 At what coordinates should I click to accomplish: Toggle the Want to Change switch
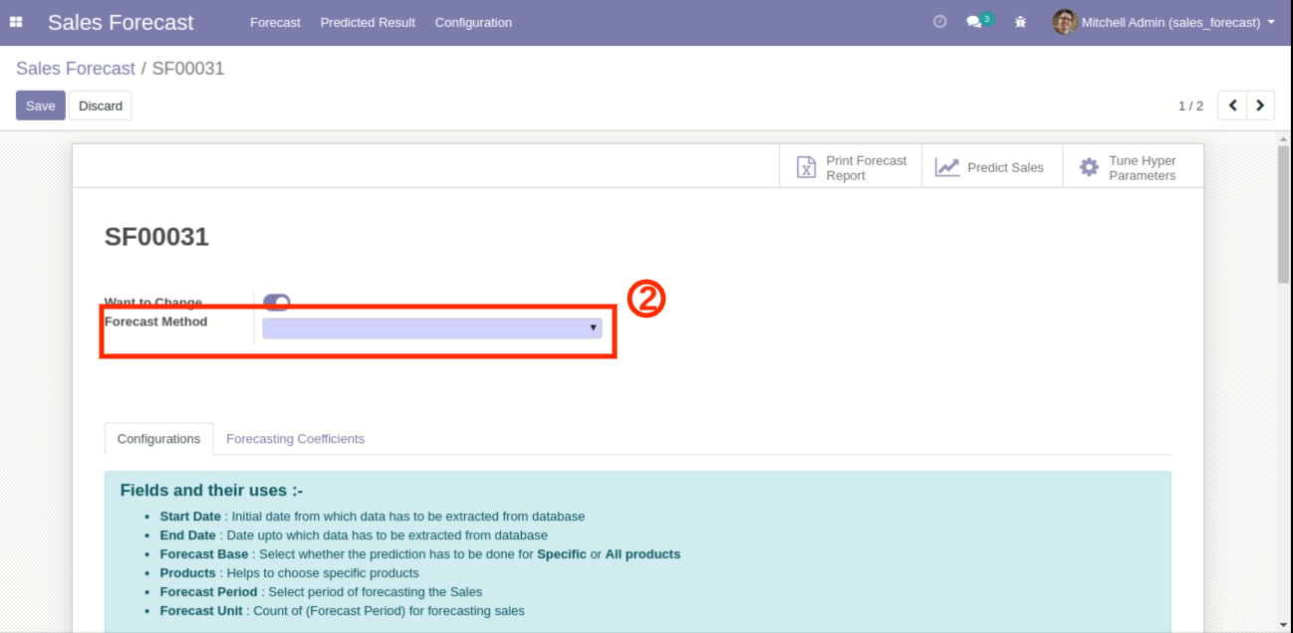tap(276, 302)
